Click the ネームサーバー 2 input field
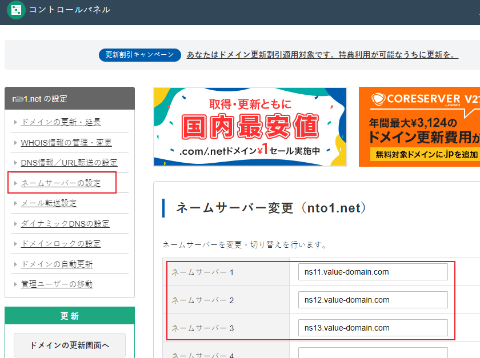This screenshot has width=480, height=358. coord(373,300)
